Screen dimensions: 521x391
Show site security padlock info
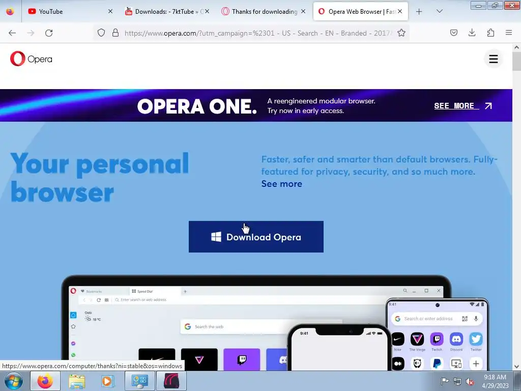[x=115, y=33]
